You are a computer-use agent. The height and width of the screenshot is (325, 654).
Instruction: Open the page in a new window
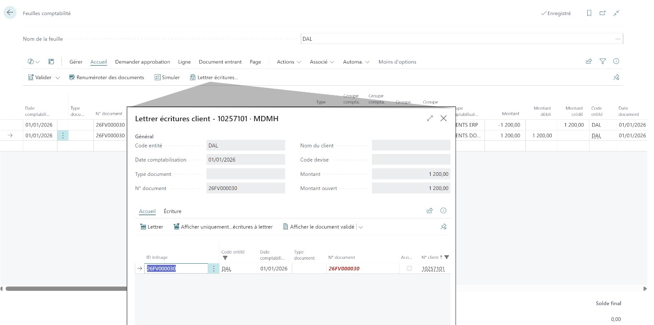602,13
